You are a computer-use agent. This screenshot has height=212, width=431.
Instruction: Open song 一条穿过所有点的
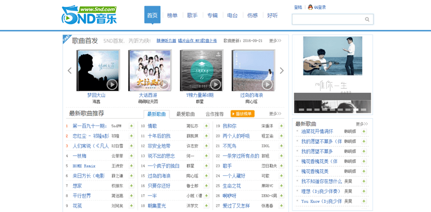[x=241, y=156]
